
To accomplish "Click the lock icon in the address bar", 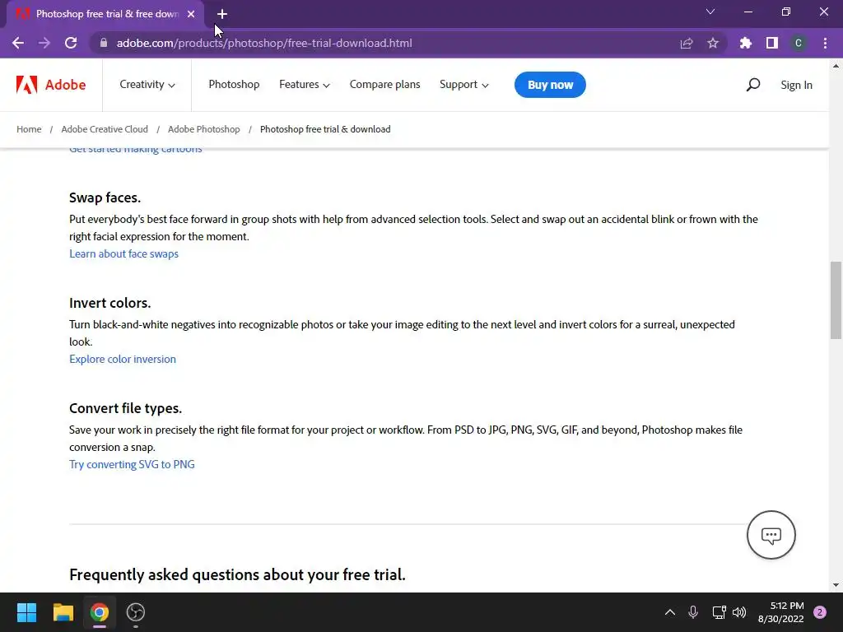I will (104, 43).
